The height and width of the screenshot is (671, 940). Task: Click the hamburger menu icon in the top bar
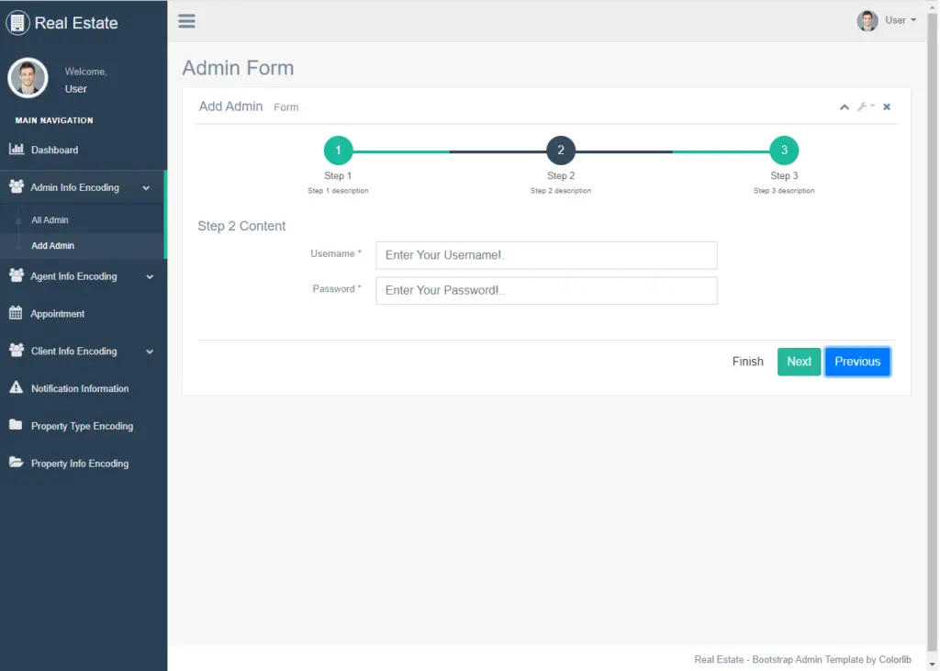click(x=186, y=20)
